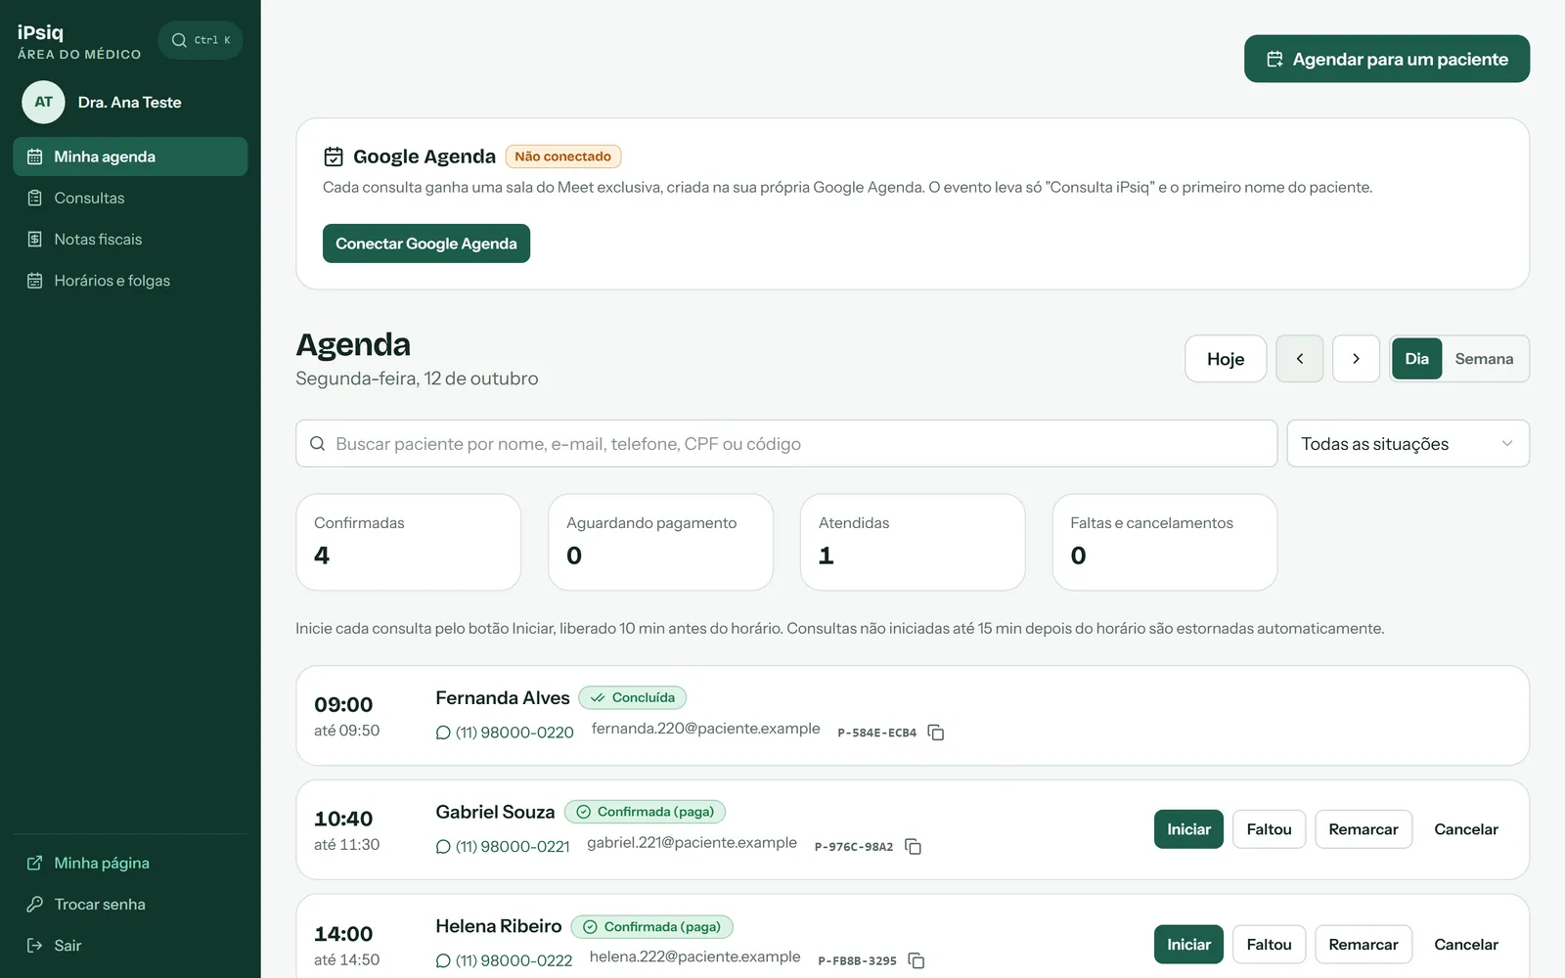Go to the previous day arrow

pyautogui.click(x=1300, y=359)
